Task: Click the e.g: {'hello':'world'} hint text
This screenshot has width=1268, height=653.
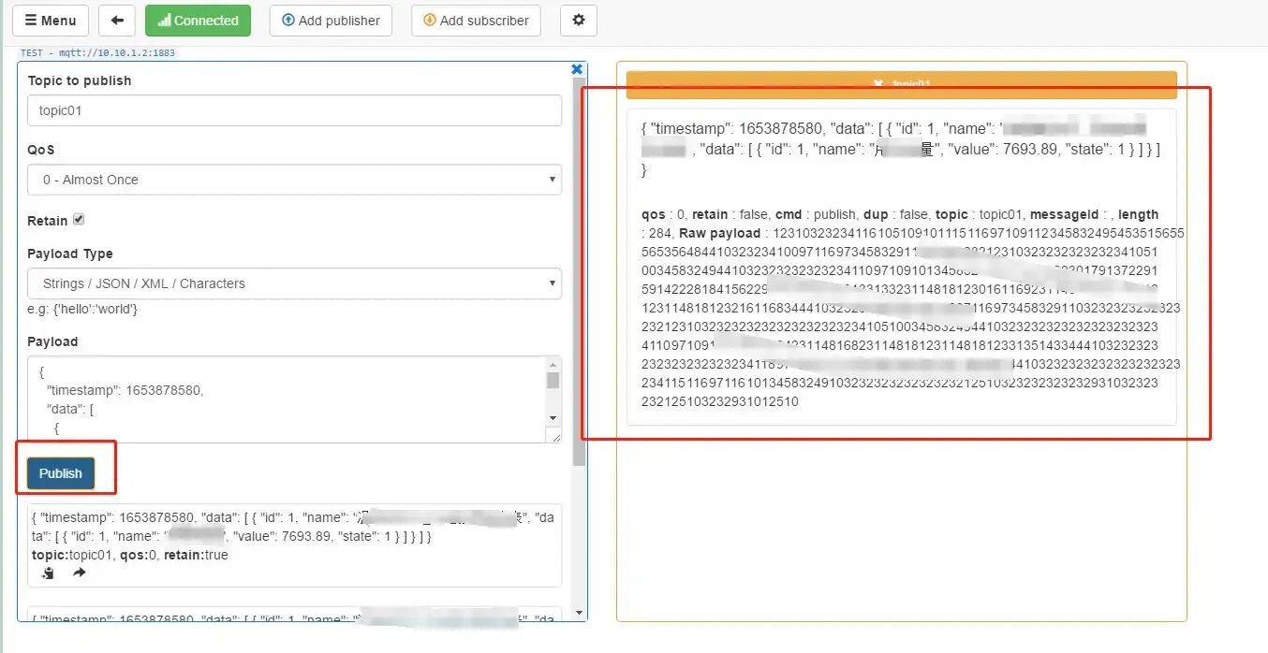Action: (x=82, y=309)
